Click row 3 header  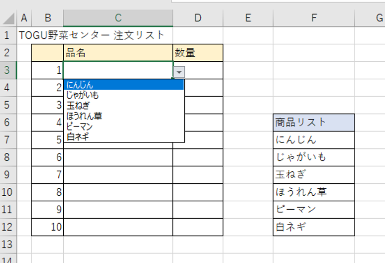click(8, 70)
